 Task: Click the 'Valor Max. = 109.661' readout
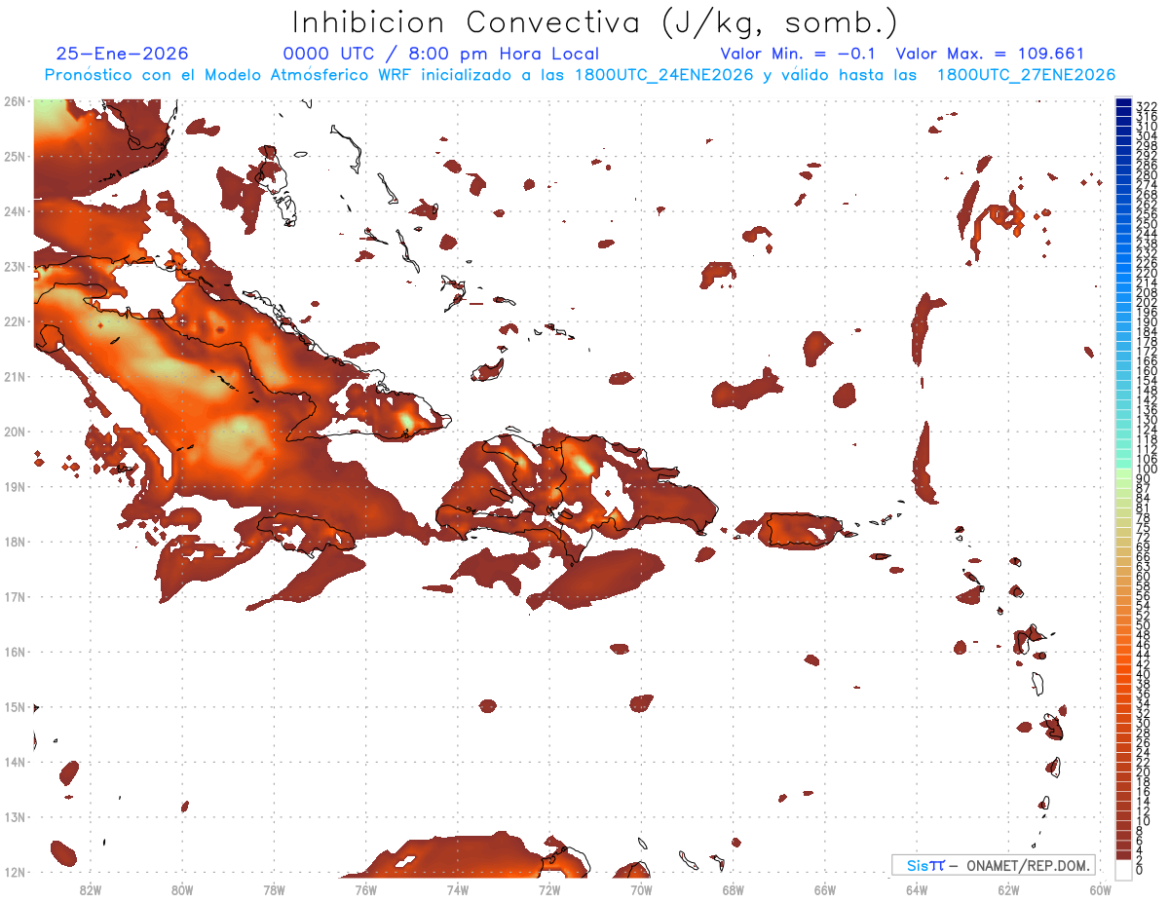990,54
